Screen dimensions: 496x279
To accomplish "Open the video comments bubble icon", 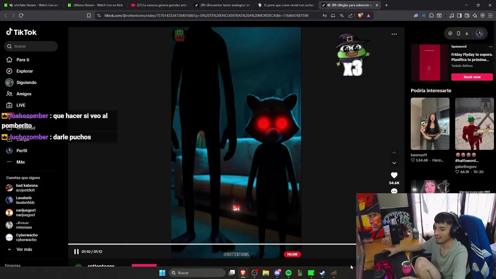I will tap(394, 191).
